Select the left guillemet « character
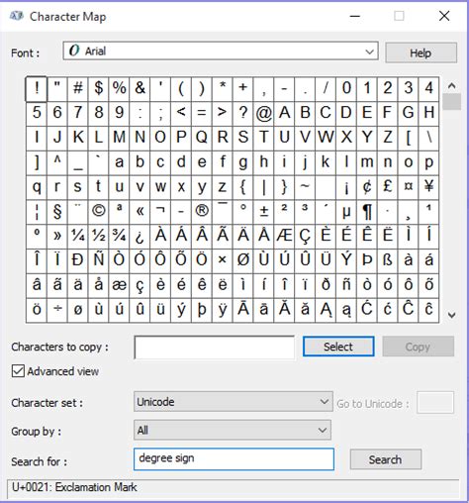Viewport: 469px width, 503px height. pyautogui.click(x=140, y=211)
